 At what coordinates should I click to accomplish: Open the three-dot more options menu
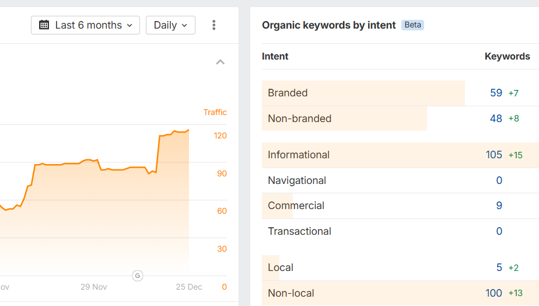[x=214, y=25]
